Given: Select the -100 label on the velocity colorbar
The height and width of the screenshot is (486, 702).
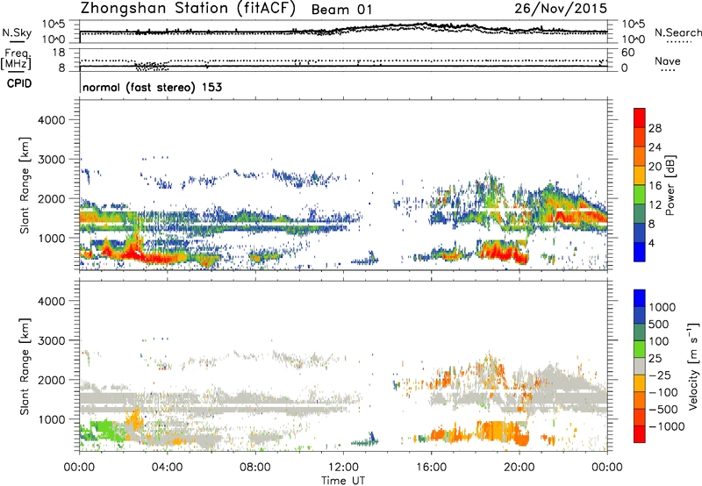Looking at the screenshot, I should click(663, 392).
